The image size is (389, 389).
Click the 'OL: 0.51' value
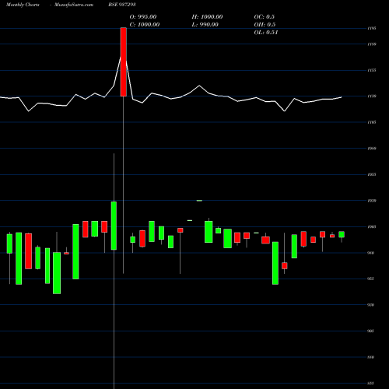(266, 33)
